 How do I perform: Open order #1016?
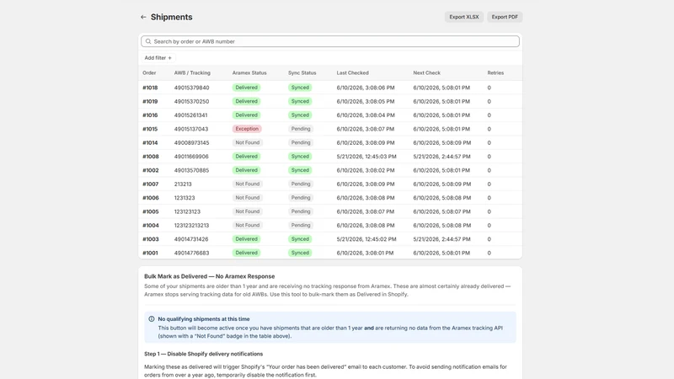[x=150, y=115]
